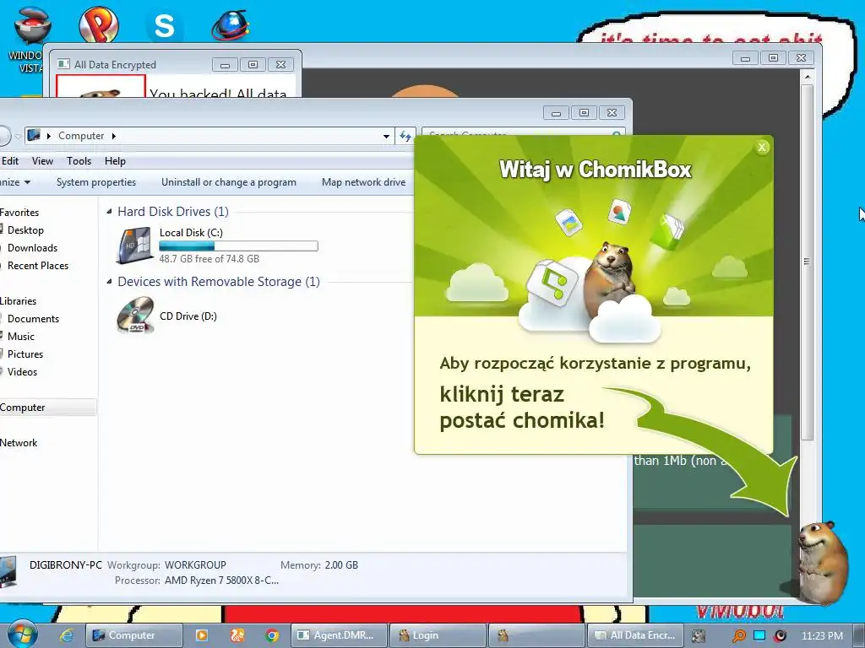Viewport: 865px width, 648px height.
Task: Open address bar history dropdown arrow
Action: tap(386, 136)
